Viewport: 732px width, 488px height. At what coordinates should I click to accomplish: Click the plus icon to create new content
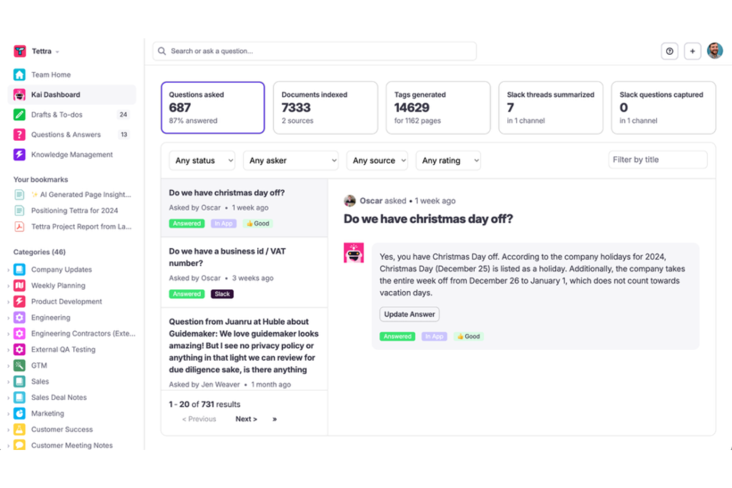point(692,51)
